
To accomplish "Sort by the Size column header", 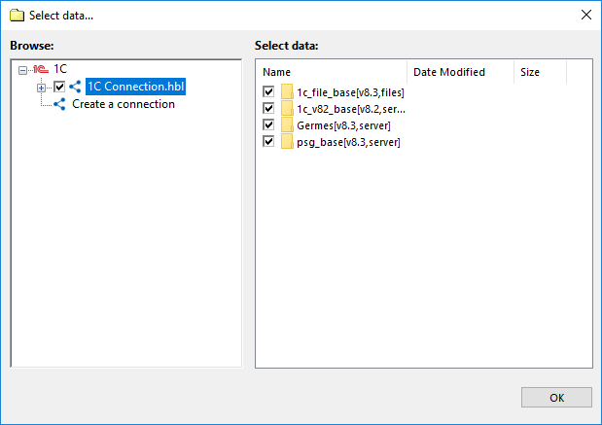I will (540, 72).
